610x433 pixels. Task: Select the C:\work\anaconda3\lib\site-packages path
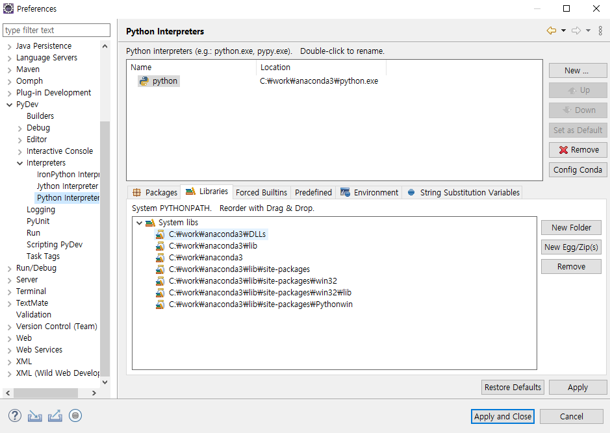[239, 269]
